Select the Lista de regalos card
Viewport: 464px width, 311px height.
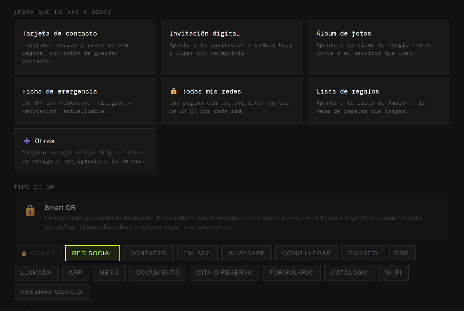tap(379, 101)
